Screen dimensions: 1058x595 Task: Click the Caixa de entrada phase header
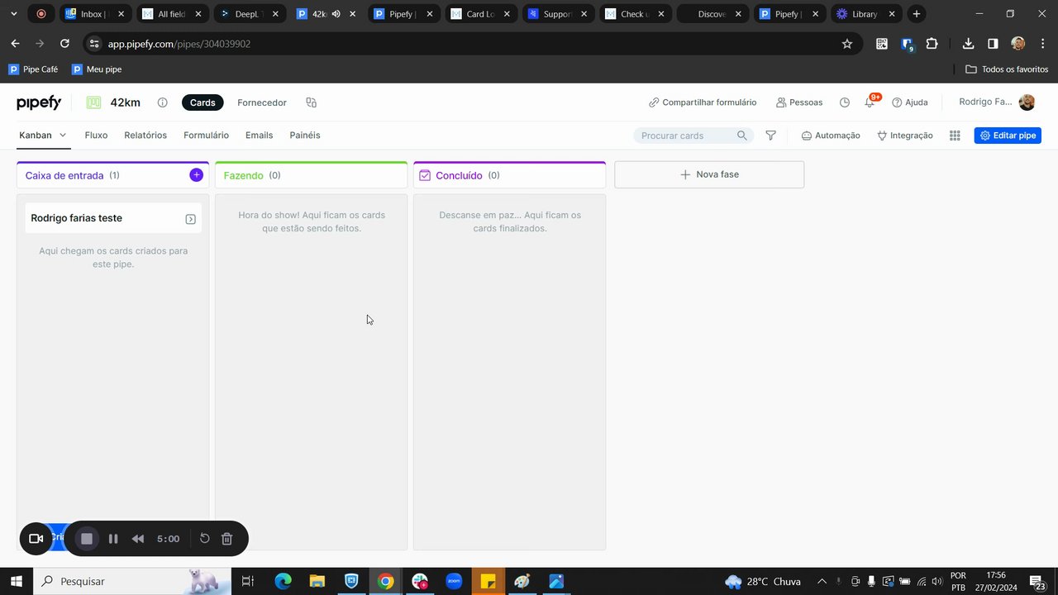coord(113,175)
